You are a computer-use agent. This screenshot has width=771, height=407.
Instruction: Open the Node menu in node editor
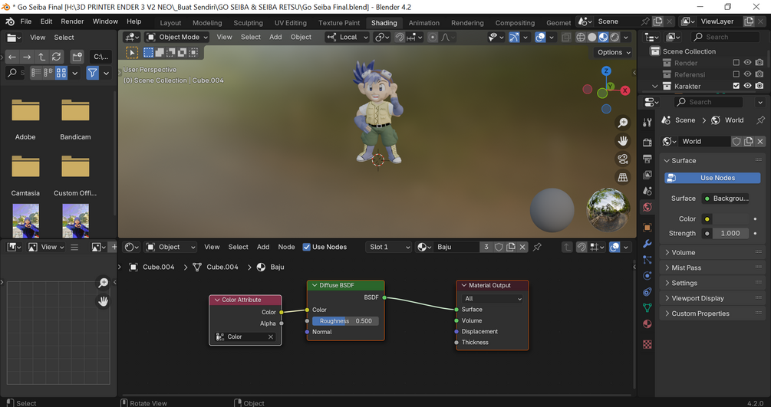click(x=286, y=247)
